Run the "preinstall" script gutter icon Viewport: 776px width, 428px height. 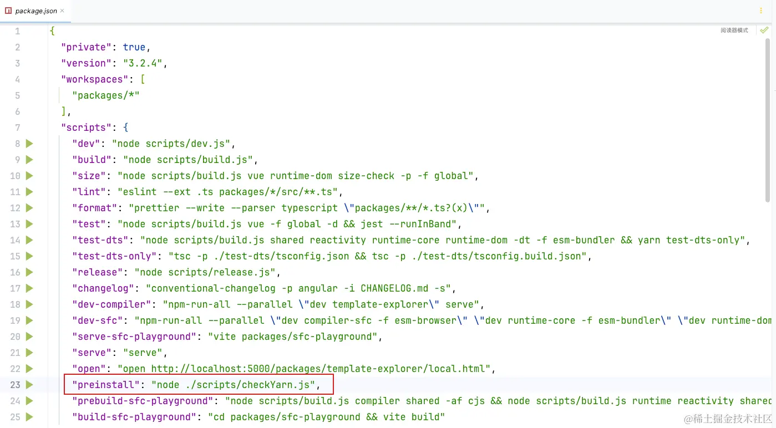pyautogui.click(x=29, y=385)
